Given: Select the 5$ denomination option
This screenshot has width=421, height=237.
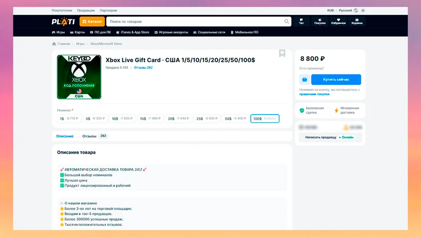Looking at the screenshot, I should (x=95, y=118).
